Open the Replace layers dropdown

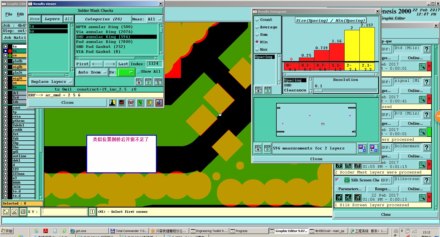coord(51,82)
